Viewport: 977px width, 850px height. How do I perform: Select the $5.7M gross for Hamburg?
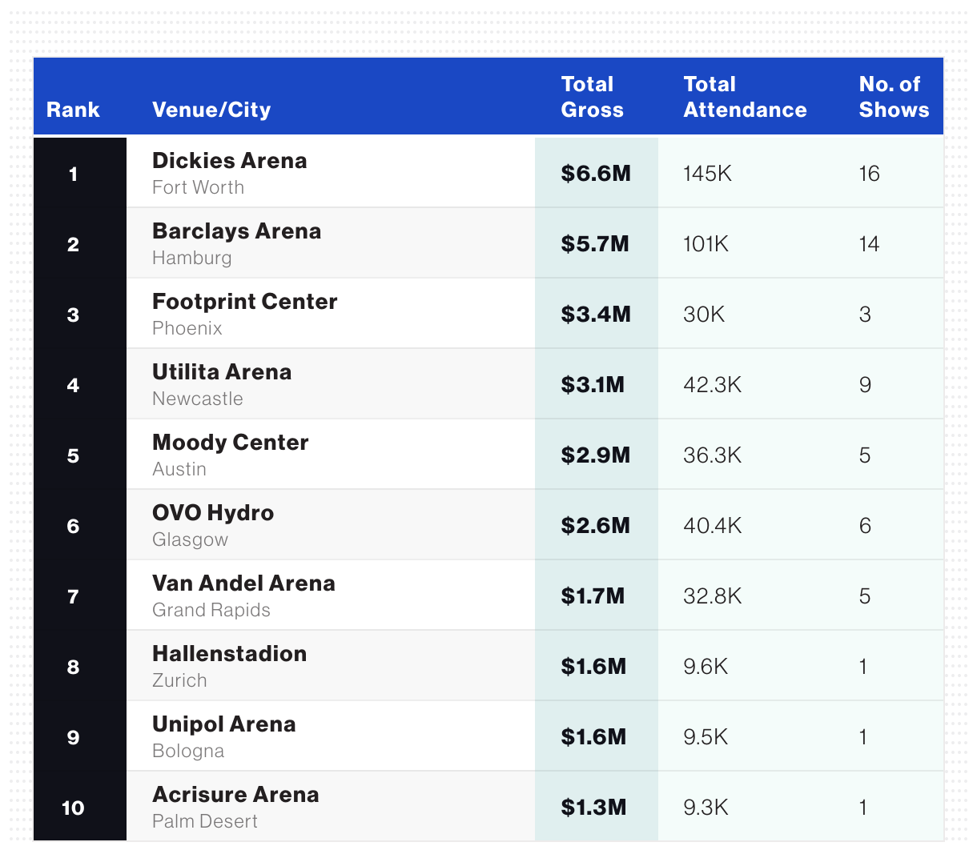point(595,244)
